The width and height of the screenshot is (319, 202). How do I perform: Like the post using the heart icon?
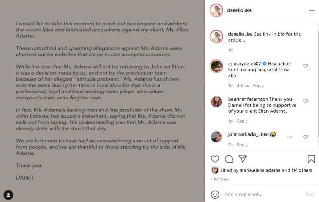tap(215, 159)
